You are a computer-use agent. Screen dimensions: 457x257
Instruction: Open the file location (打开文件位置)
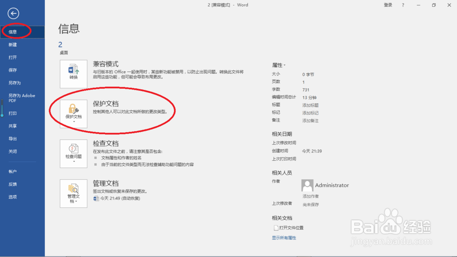point(288,228)
